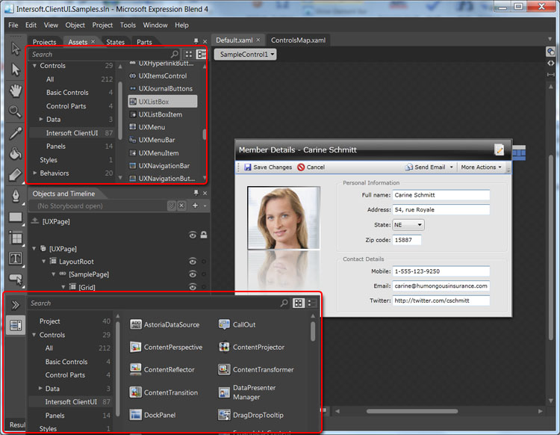Select the Grid layout panel tool
Viewport: 560px width, 435px height.
pos(16,238)
